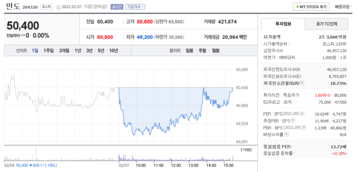
Task: Show the 일봉 candle chart
Action: 189,51
